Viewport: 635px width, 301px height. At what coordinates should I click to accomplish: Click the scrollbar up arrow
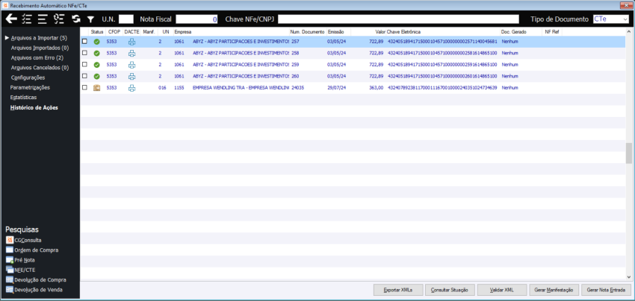628,31
